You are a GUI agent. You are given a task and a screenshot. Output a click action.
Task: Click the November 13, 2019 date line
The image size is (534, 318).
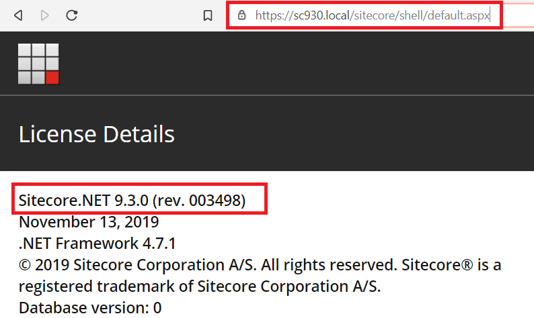[89, 221]
